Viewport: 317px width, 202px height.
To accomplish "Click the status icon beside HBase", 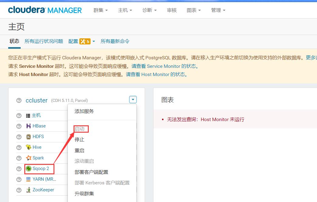I will coord(19,126).
